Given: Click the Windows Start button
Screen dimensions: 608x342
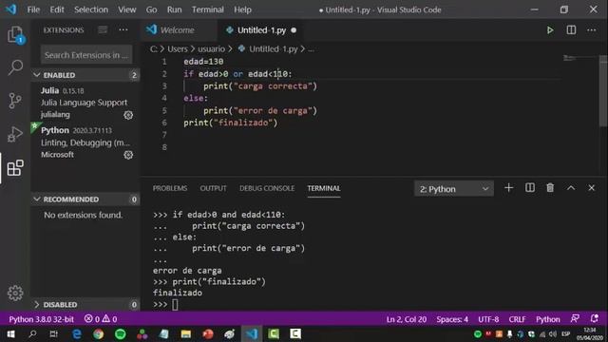Looking at the screenshot, I should 10,333.
